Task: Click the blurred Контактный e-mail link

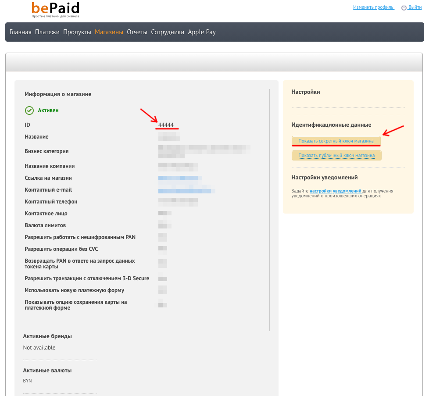Action: coord(186,190)
